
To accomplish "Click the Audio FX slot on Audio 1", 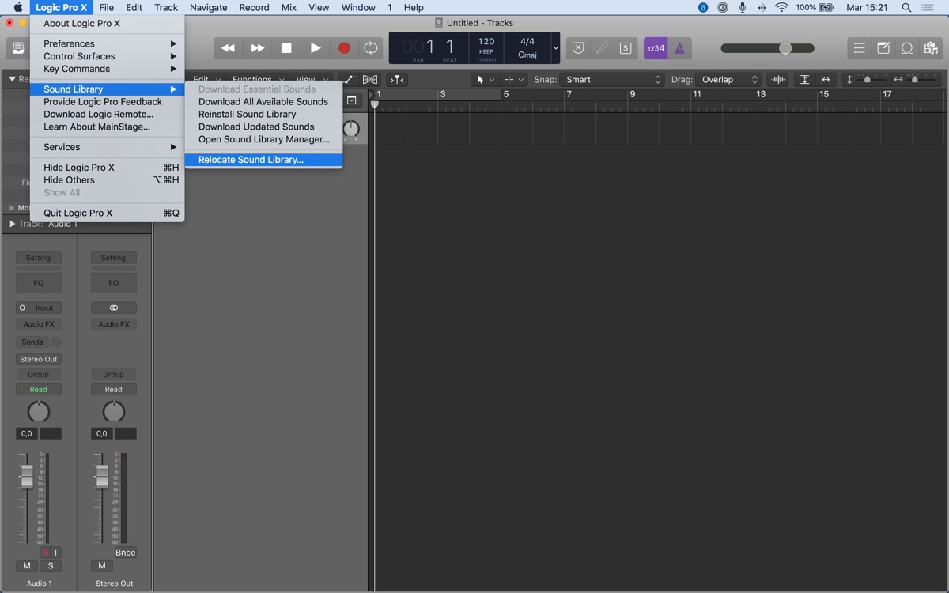I will (x=38, y=324).
